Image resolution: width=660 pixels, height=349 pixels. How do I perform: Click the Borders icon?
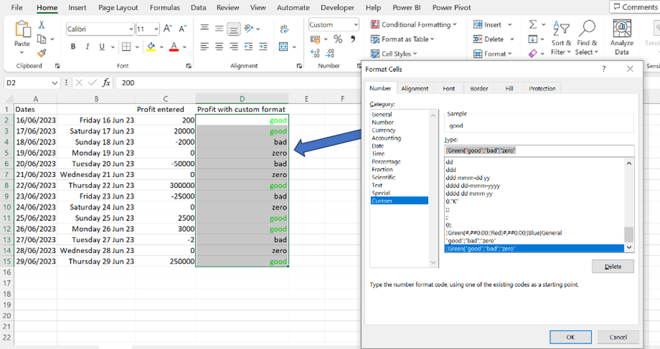pyautogui.click(x=126, y=47)
